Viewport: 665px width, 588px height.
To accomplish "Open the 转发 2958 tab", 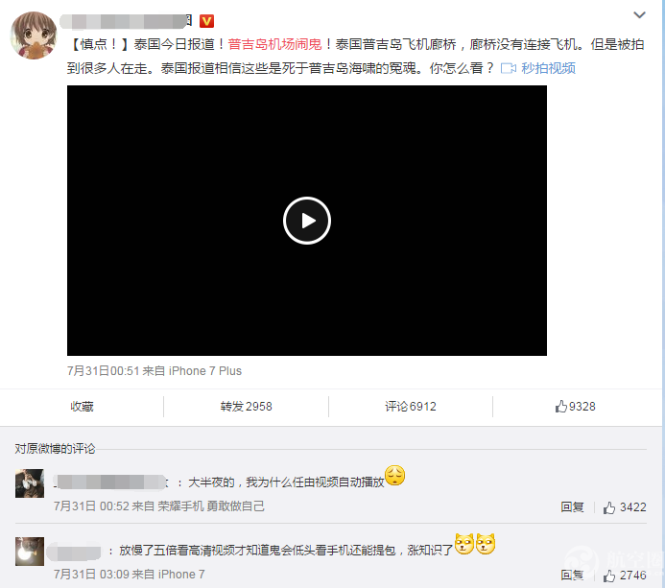I will (246, 406).
